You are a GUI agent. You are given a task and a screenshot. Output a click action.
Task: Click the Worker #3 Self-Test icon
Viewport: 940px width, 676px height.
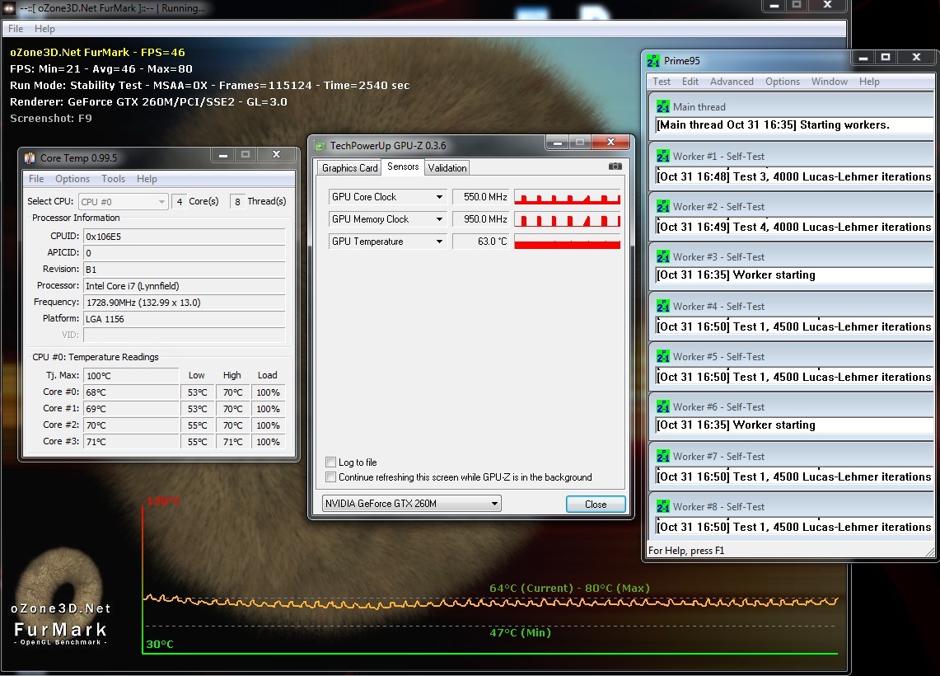[663, 256]
